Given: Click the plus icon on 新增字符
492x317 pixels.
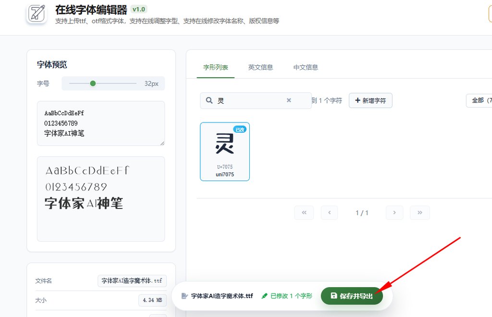Looking at the screenshot, I should point(359,100).
